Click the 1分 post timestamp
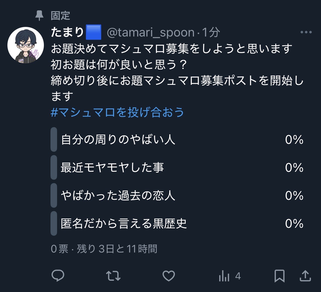 [x=211, y=33]
